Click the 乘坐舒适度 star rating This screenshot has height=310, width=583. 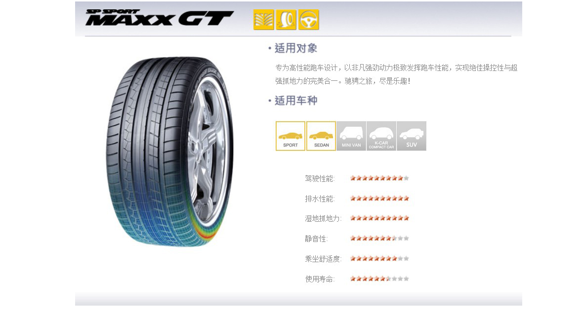click(x=379, y=258)
